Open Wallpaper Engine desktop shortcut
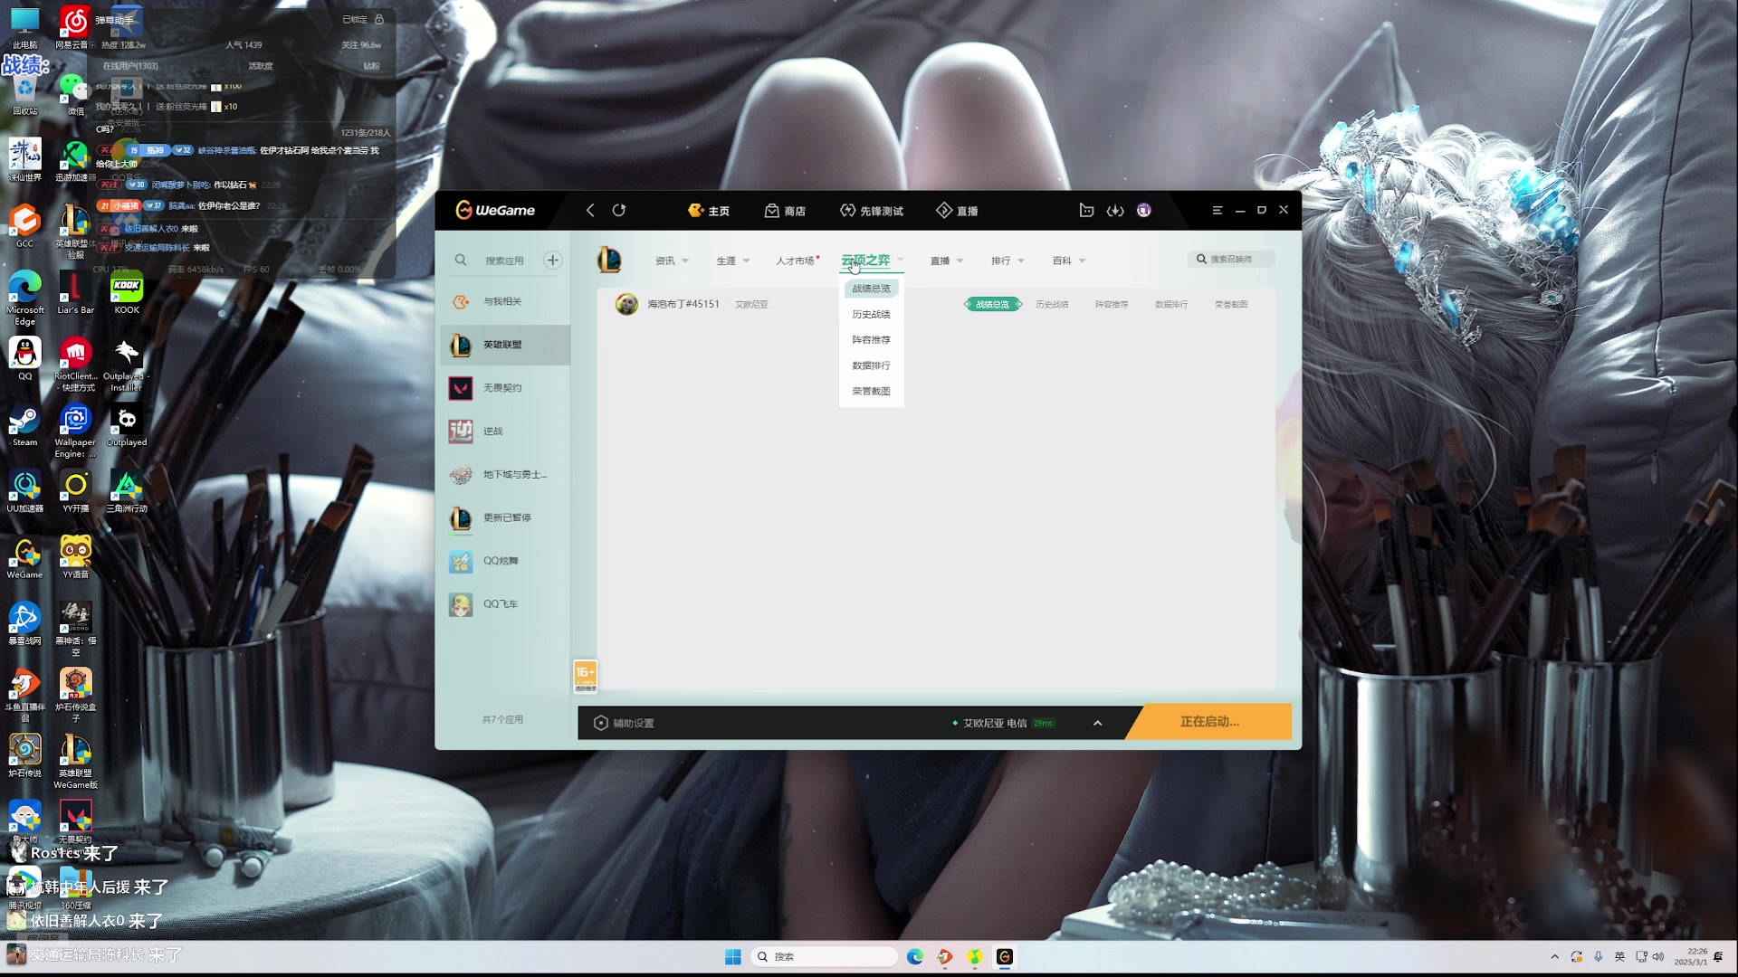 click(75, 432)
